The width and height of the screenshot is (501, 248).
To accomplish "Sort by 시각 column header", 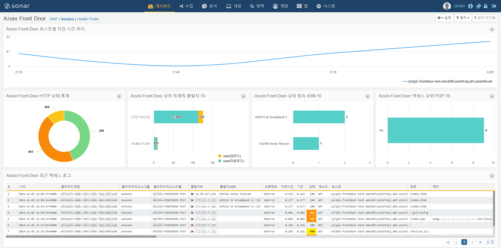I will tap(38, 187).
